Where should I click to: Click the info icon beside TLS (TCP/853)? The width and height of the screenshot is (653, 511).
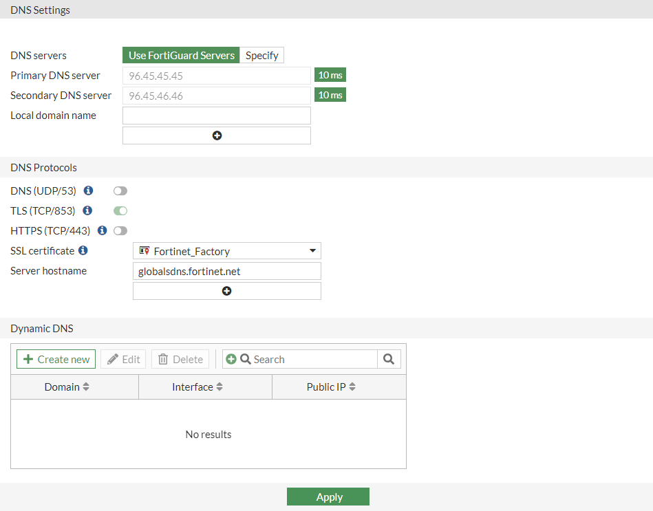click(x=87, y=210)
